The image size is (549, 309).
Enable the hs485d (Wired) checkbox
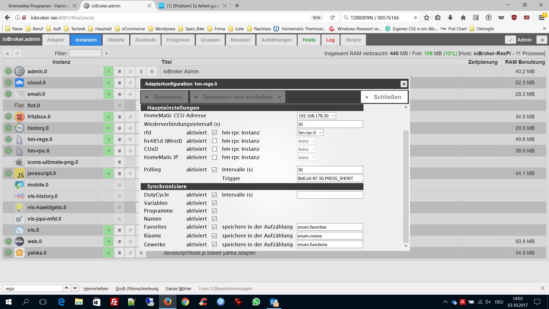214,141
